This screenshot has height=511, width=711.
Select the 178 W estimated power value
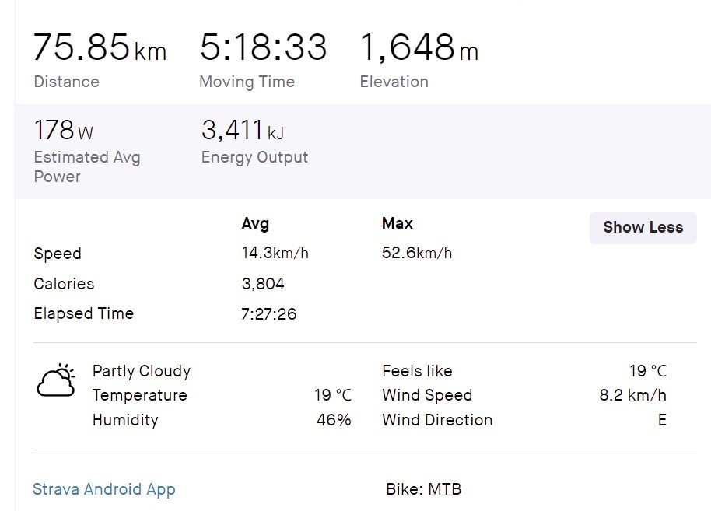pyautogui.click(x=63, y=131)
